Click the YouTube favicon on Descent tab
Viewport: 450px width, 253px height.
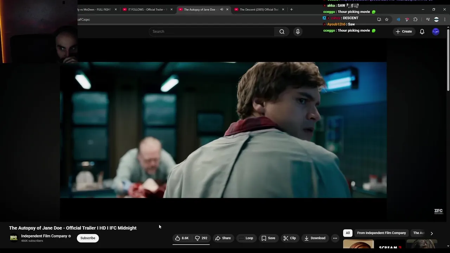[x=236, y=9]
